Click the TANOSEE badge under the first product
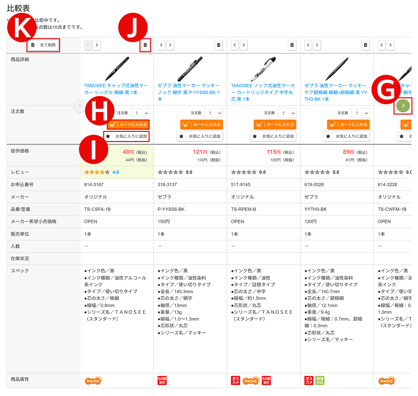418x396 pixels. [x=93, y=380]
